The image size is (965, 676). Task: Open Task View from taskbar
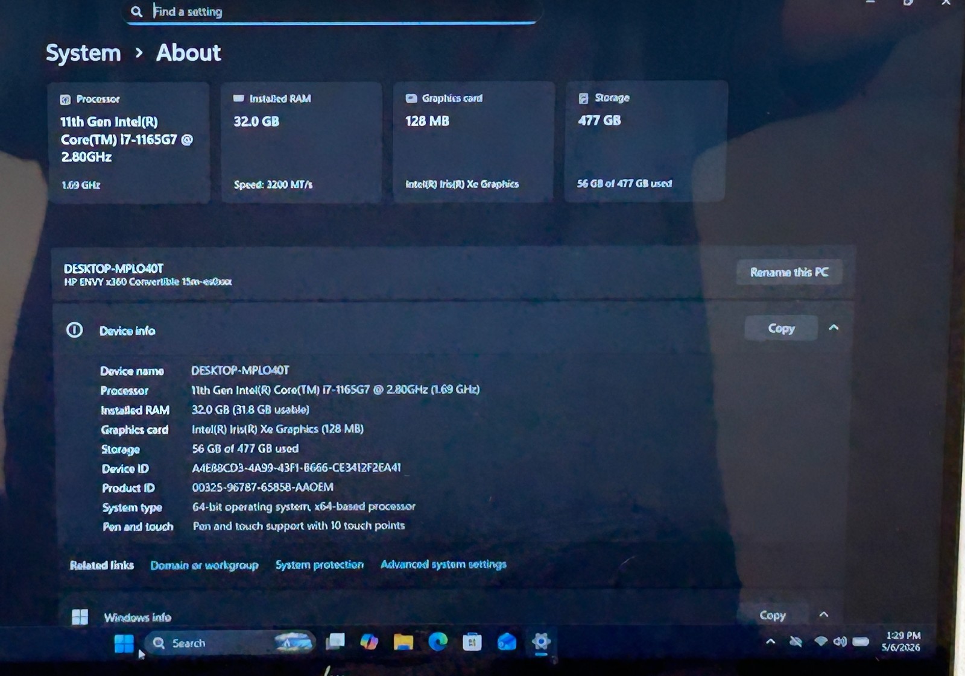(x=335, y=642)
